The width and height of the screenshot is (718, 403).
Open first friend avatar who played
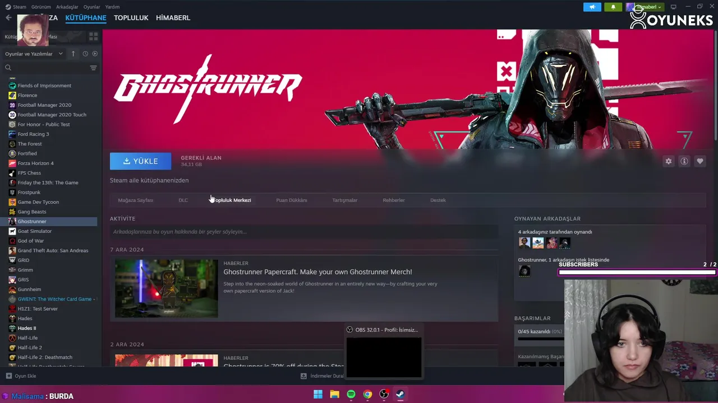click(x=524, y=243)
